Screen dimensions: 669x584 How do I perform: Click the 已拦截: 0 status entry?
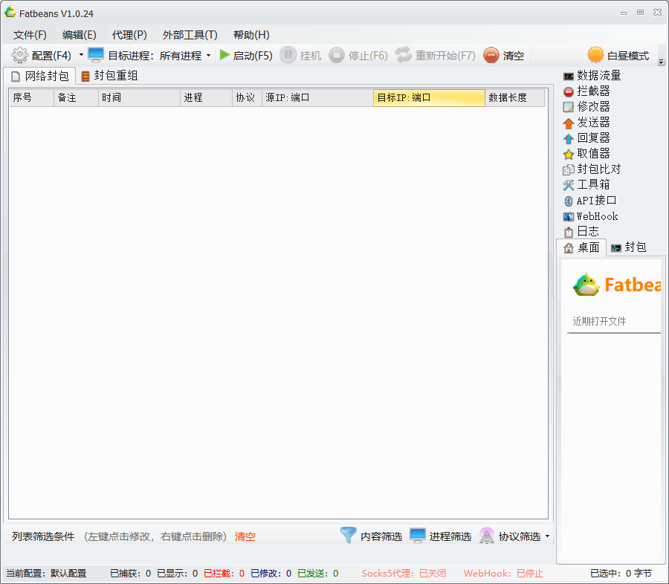pyautogui.click(x=224, y=574)
